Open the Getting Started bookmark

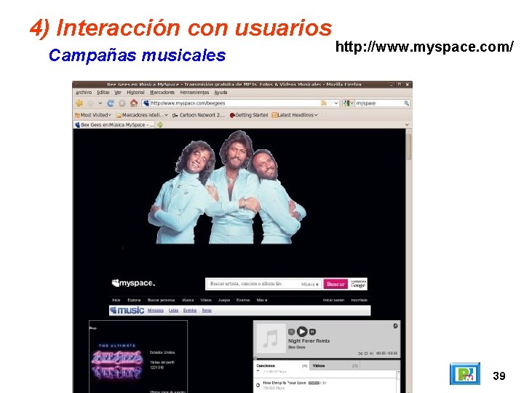tap(249, 115)
